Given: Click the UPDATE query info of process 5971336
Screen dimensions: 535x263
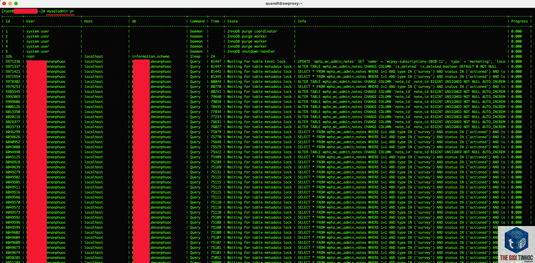Looking at the screenshot, I should point(401,62).
